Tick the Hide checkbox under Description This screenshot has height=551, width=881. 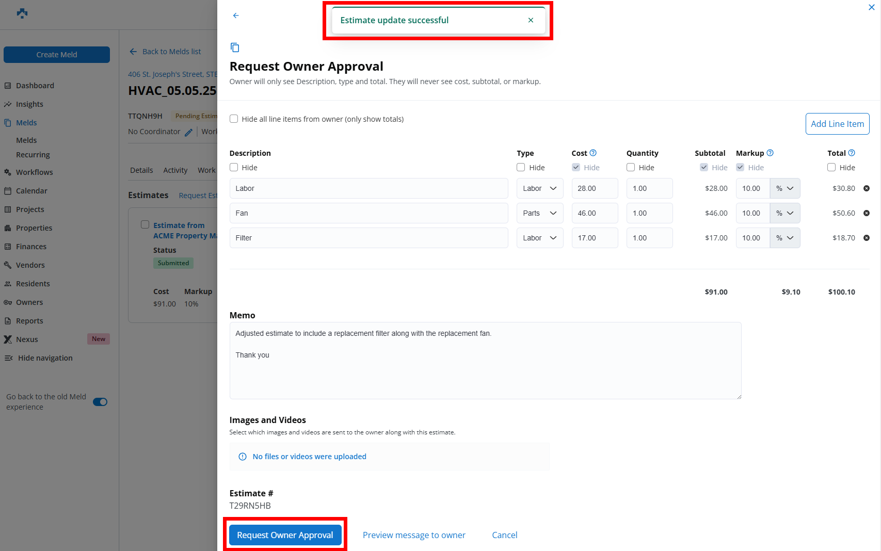pyautogui.click(x=234, y=167)
